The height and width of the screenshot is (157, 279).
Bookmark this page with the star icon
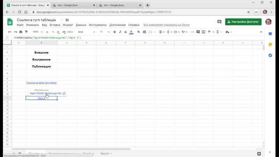249,12
